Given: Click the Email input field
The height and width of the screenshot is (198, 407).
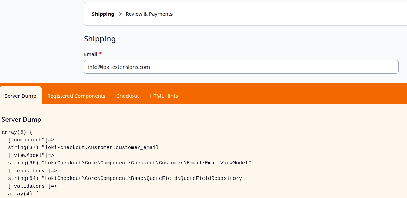Looking at the screenshot, I should click(241, 67).
